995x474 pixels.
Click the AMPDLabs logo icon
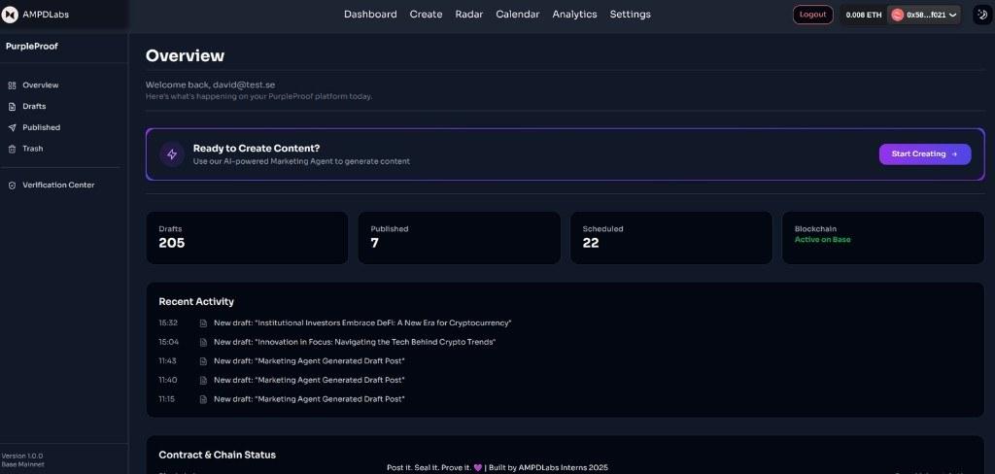point(10,15)
